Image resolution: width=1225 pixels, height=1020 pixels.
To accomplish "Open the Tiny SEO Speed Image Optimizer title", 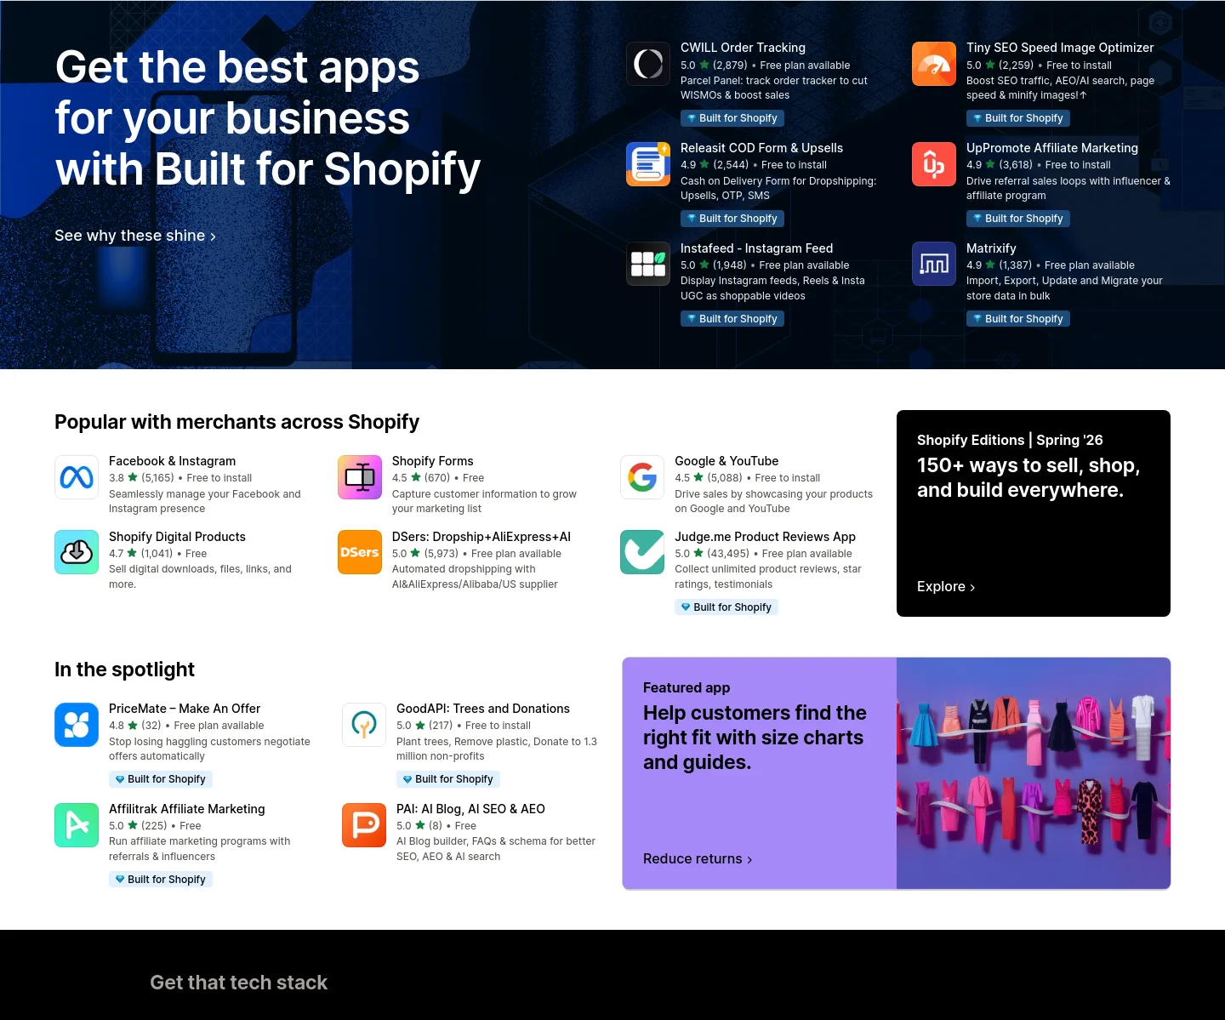I will pos(1060,48).
